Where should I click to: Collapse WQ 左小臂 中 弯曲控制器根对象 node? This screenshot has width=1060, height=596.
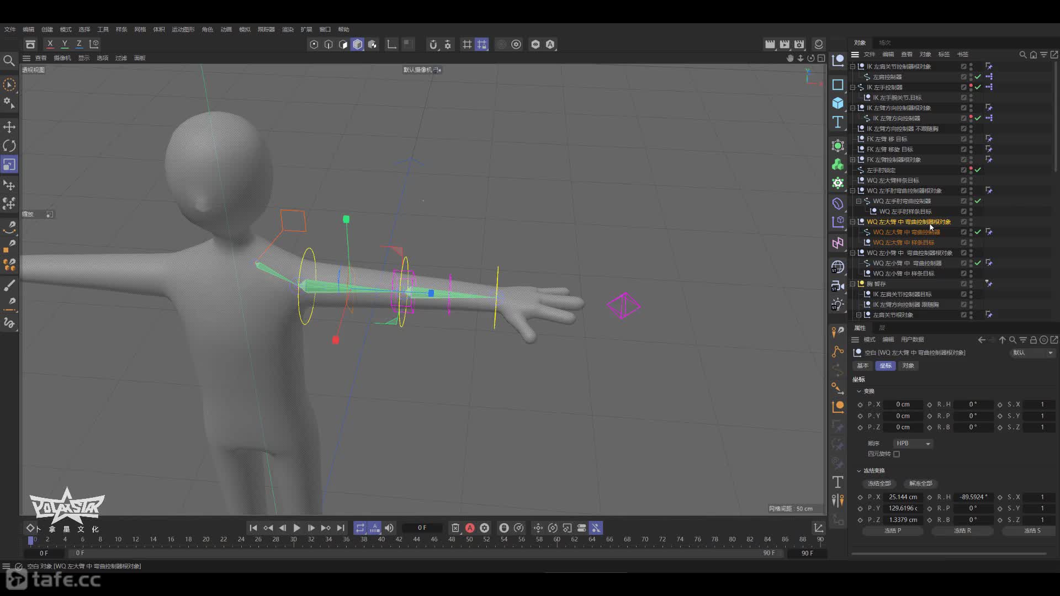click(853, 253)
